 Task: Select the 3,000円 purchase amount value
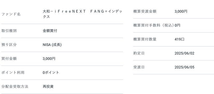point(49,59)
